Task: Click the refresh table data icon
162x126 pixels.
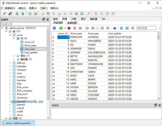Action: coord(54,28)
